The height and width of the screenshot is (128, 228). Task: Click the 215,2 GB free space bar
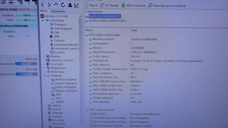(27, 74)
